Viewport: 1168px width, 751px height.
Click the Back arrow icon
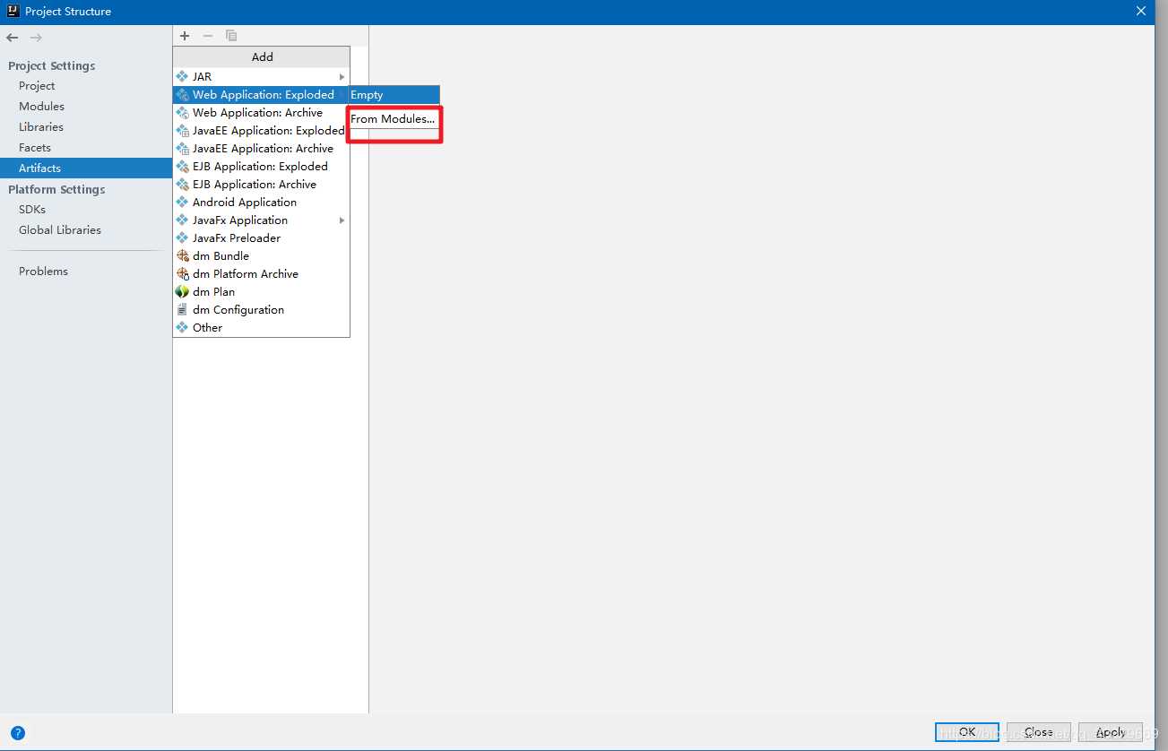point(13,38)
